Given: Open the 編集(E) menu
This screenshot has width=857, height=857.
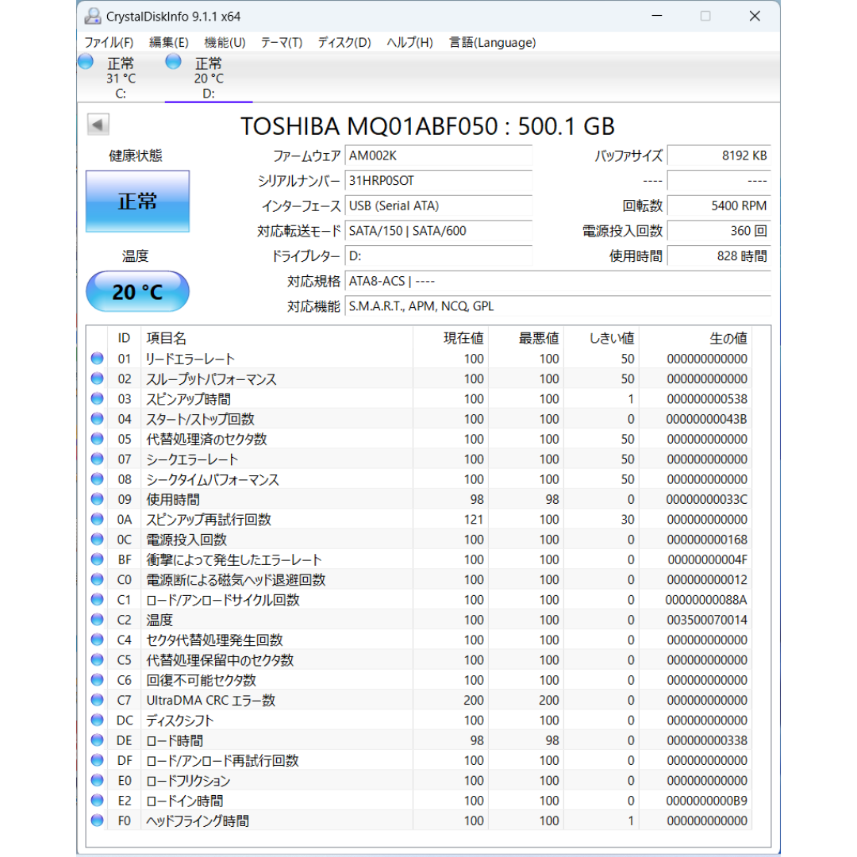Looking at the screenshot, I should pos(169,43).
